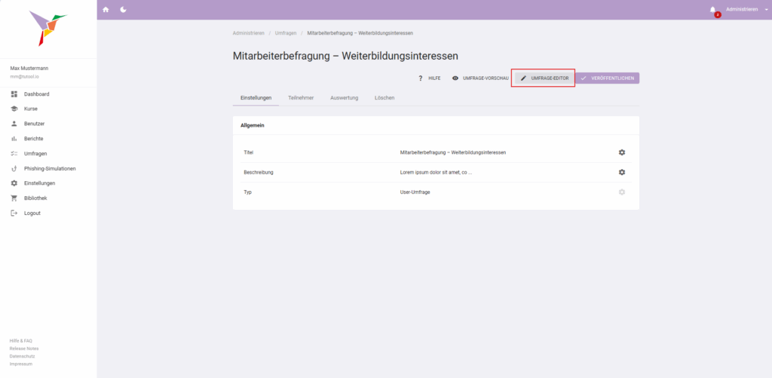Select Berichte in the sidebar
The image size is (772, 378).
pyautogui.click(x=33, y=139)
